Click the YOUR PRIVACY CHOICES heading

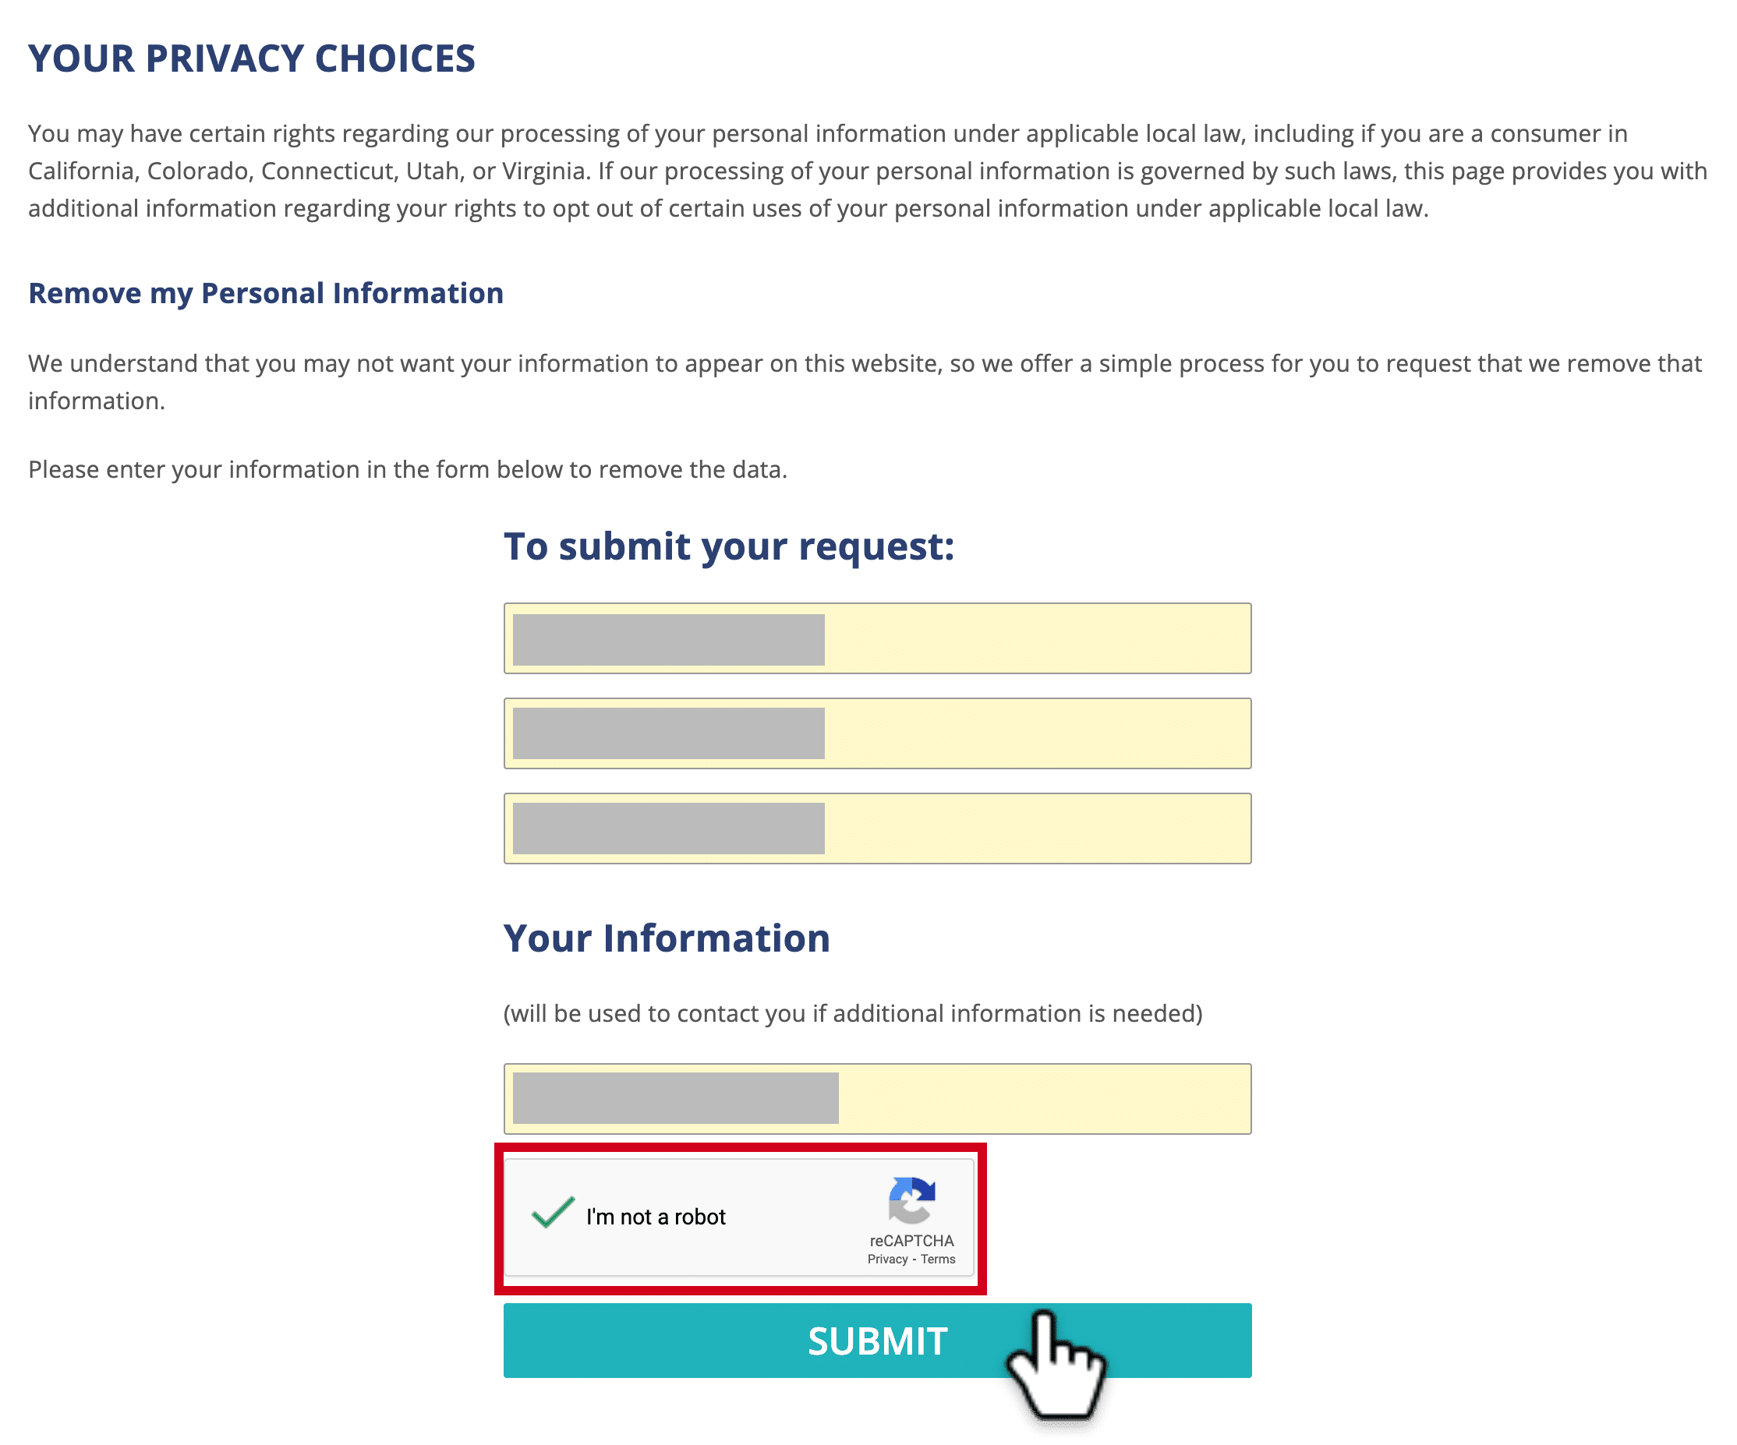(252, 58)
